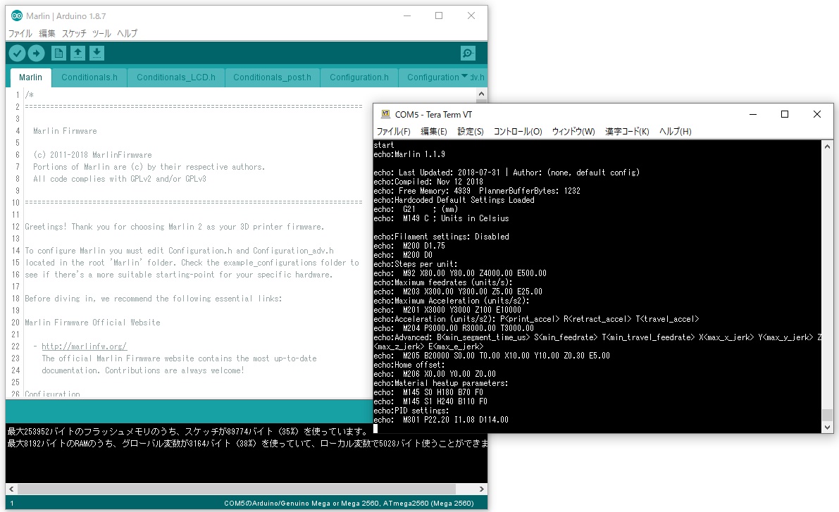
Task: Click the marlinfw.org link in the code
Action: [84, 346]
